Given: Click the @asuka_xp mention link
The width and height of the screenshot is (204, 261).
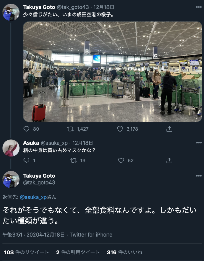Looking at the screenshot, I should coord(33,197).
